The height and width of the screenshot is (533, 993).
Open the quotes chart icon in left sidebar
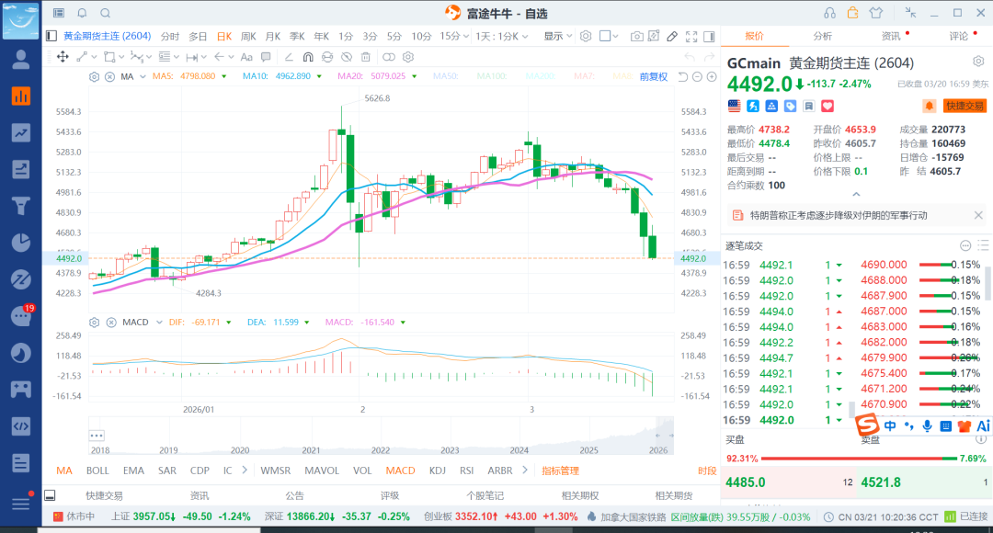21,96
